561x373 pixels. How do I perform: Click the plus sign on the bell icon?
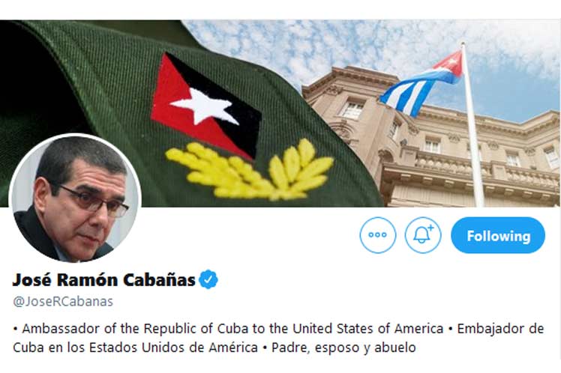tap(430, 228)
